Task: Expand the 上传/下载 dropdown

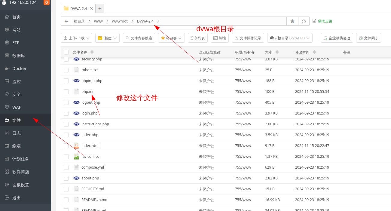Action: coord(76,38)
